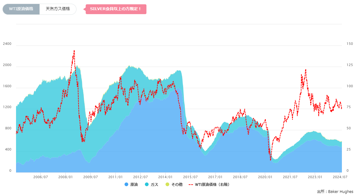The height and width of the screenshot is (196, 357).
Task: Select the WTI原油価格 tab
Action: tap(21, 9)
